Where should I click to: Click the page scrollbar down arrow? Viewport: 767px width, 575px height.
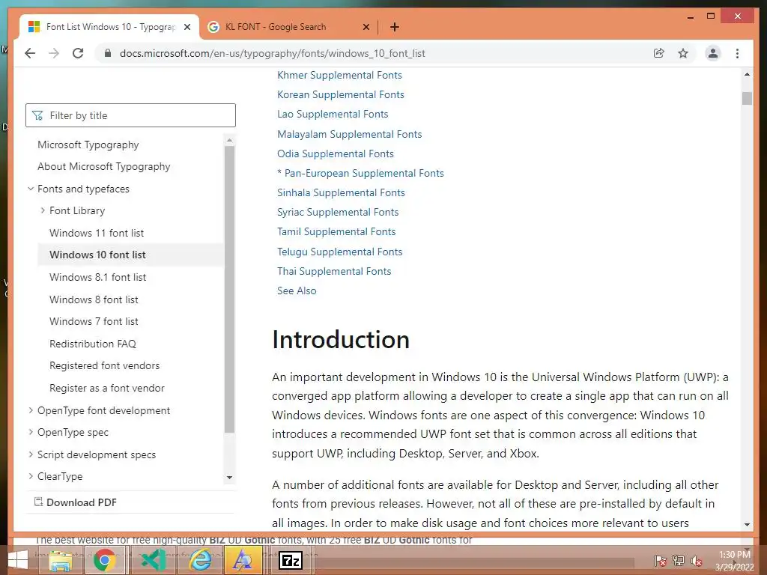747,524
